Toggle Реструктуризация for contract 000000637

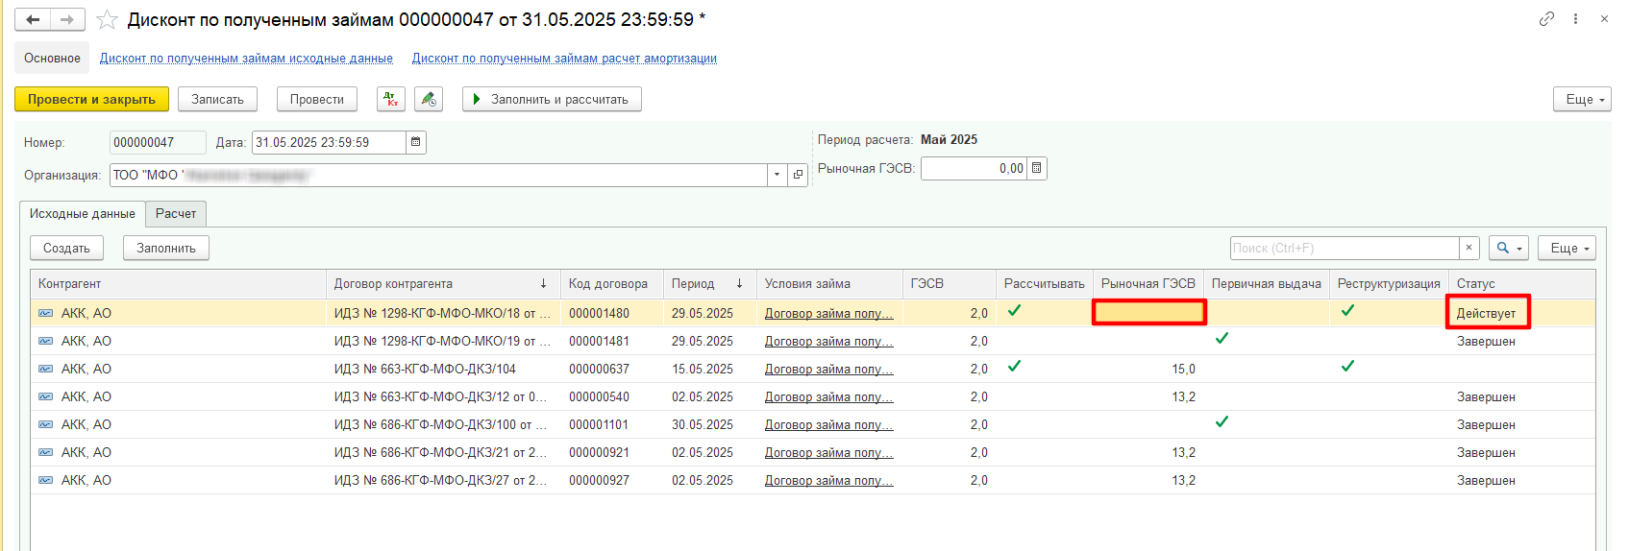pos(1347,366)
